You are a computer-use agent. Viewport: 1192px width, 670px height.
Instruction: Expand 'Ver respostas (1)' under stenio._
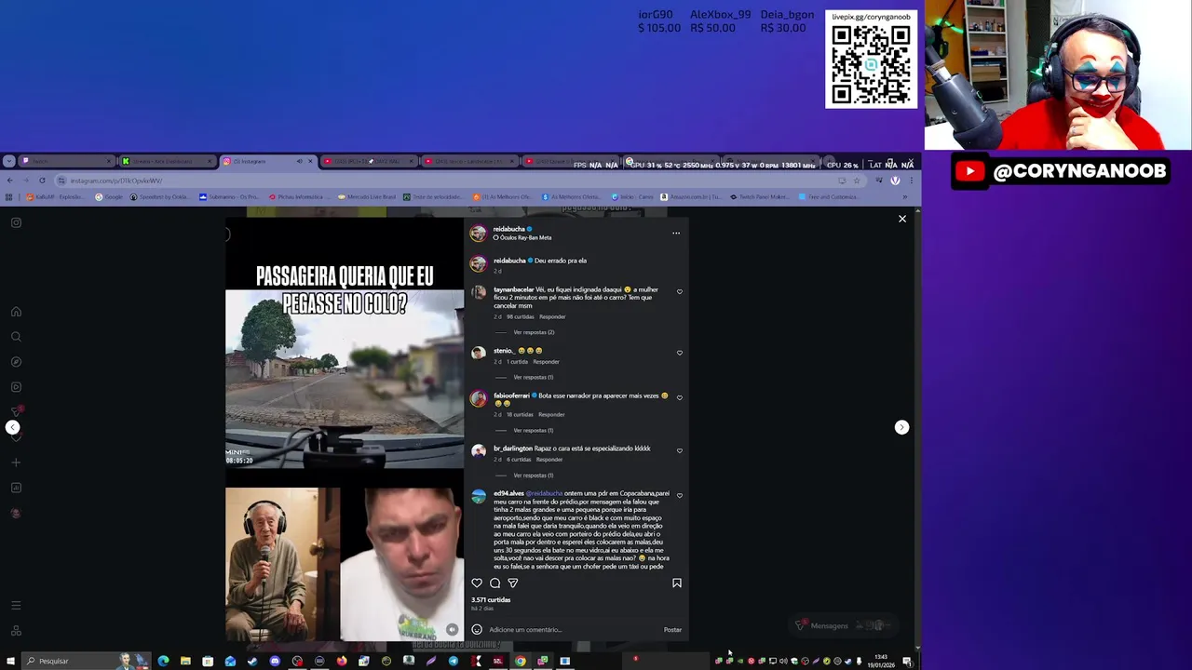tap(534, 377)
